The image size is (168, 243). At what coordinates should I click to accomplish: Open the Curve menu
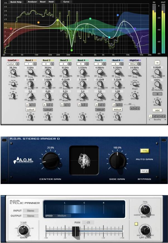pyautogui.click(x=66, y=2)
